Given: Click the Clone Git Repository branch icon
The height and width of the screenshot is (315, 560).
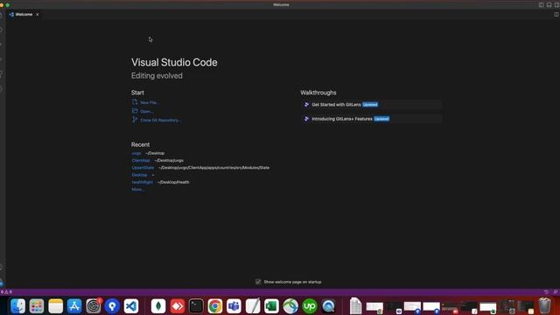Looking at the screenshot, I should coord(135,120).
